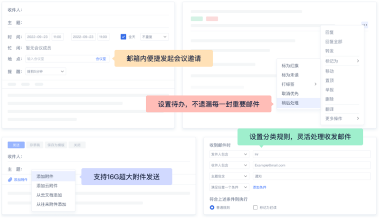Click the pink tag label on the mail
Viewport: 380px width, 218px height.
[x=212, y=19]
